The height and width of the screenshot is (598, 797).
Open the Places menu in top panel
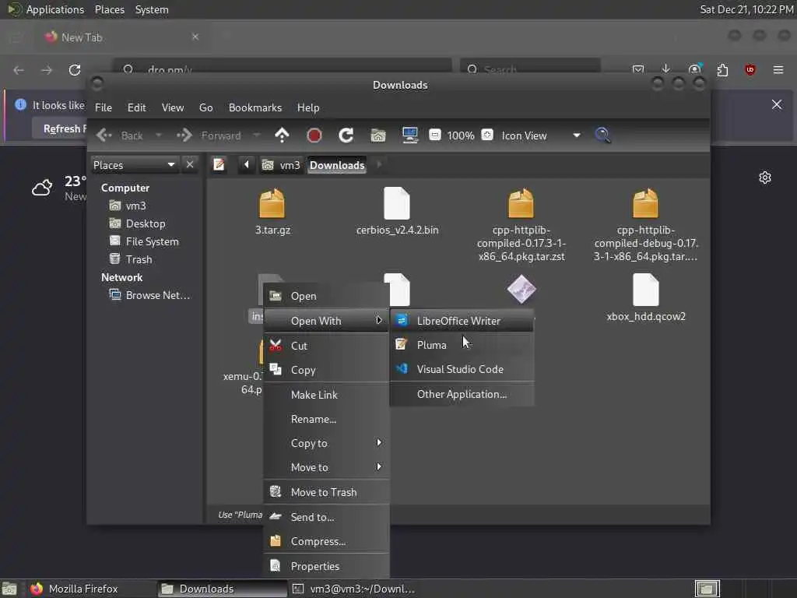point(109,9)
